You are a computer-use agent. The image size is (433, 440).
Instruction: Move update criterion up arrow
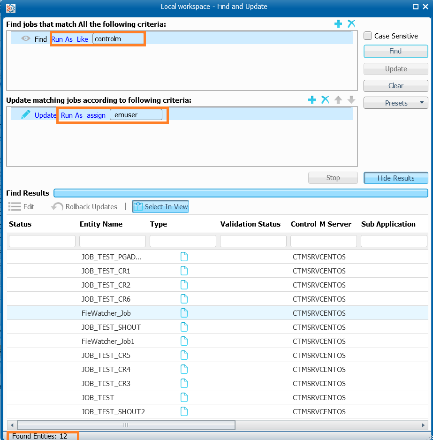[338, 99]
